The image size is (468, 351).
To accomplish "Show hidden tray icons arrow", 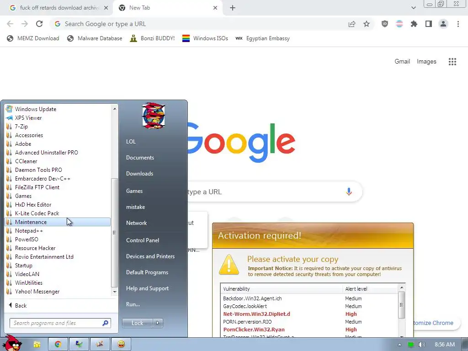I will [399, 345].
